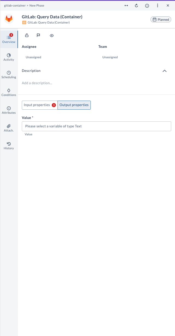Click the Add a description field

(37, 83)
